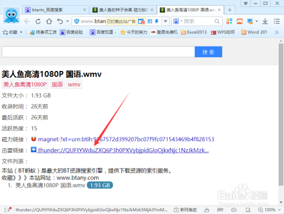Expand the screenshot tool dropdown arrow

257,22
